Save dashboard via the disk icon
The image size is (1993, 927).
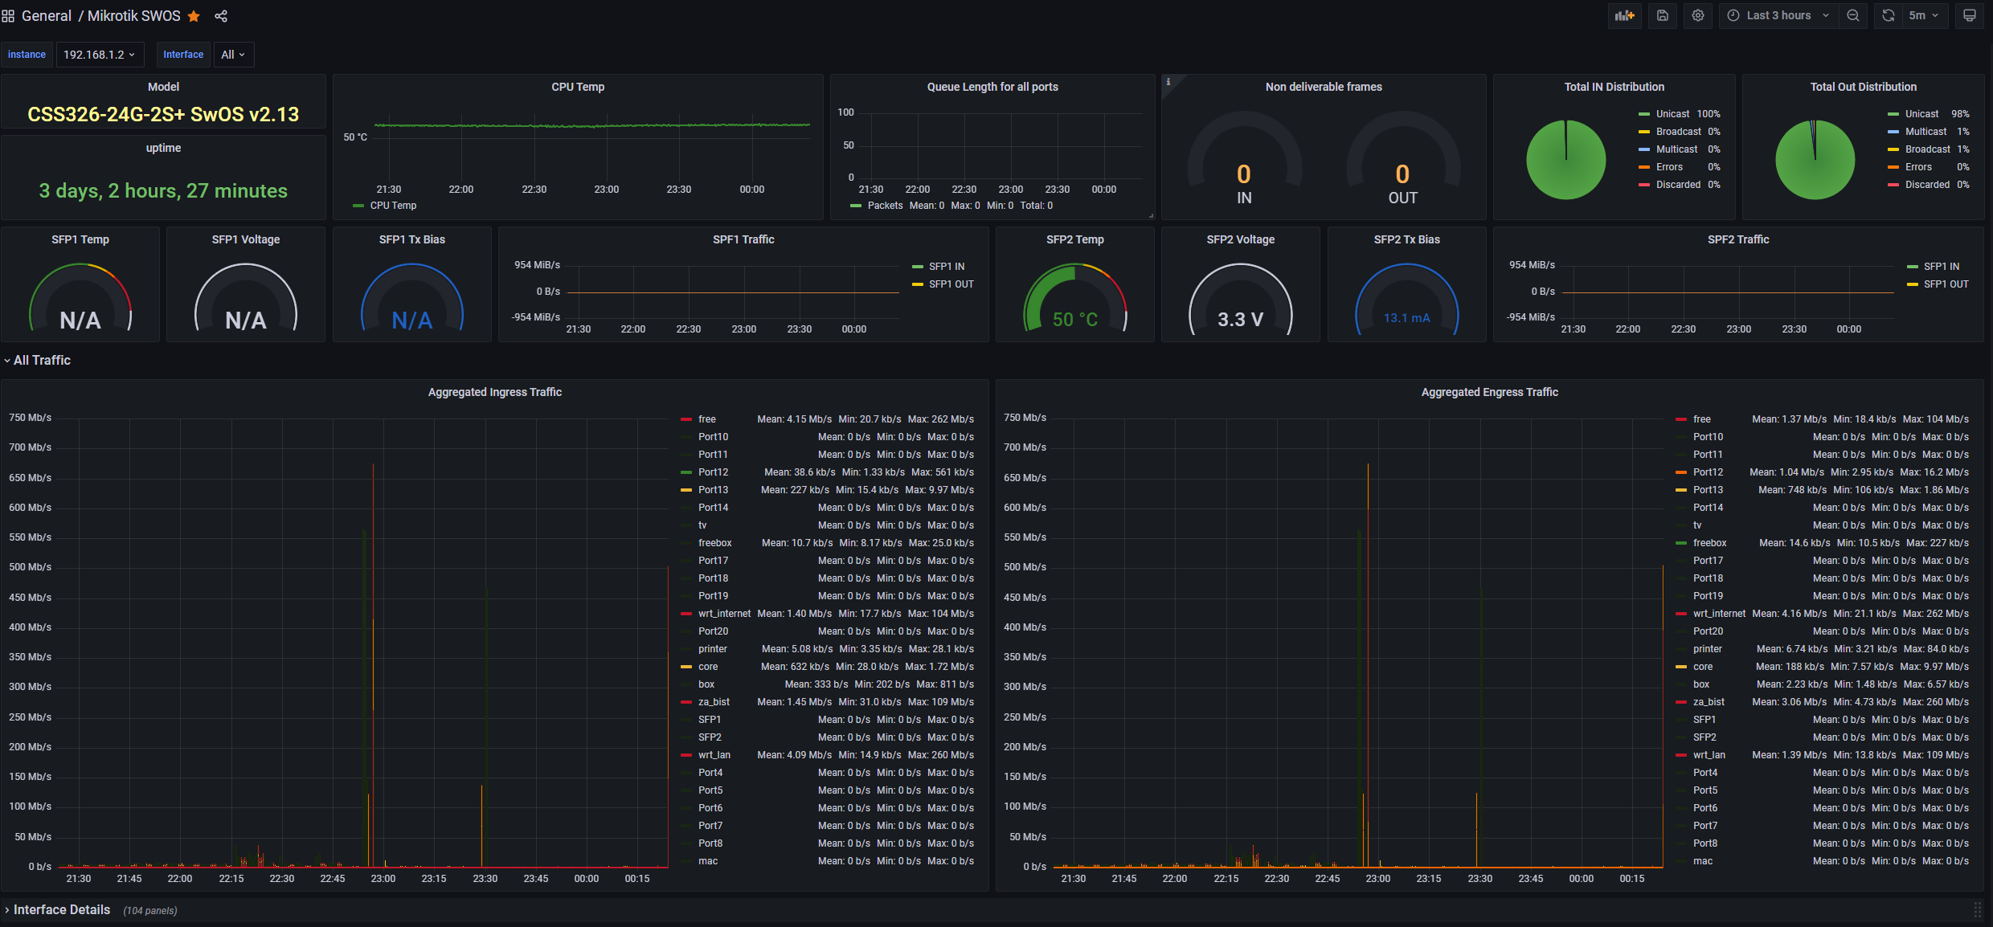click(x=1662, y=15)
